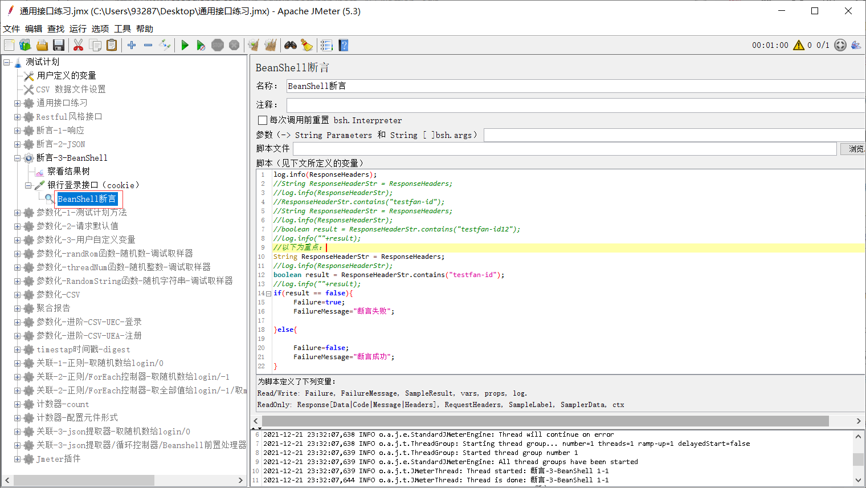The image size is (866, 488).
Task: Click Start no pauses icon
Action: (201, 45)
